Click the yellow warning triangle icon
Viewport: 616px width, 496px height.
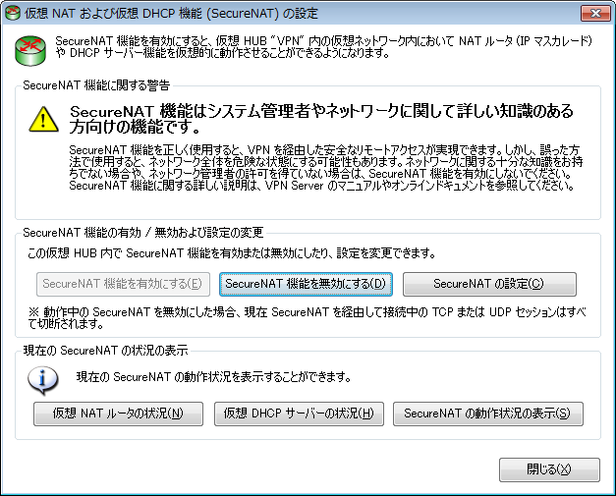click(x=43, y=120)
